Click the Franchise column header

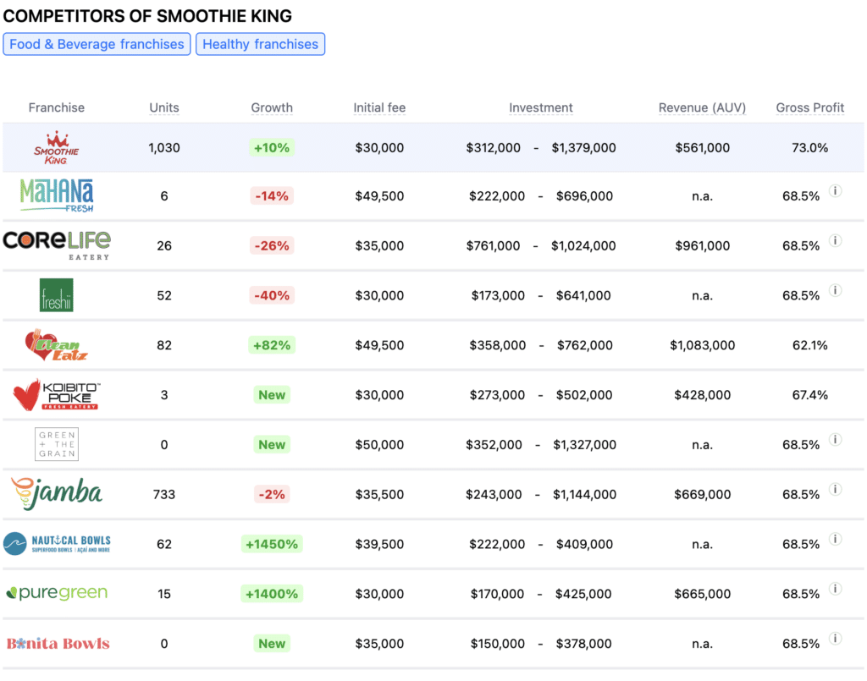57,107
